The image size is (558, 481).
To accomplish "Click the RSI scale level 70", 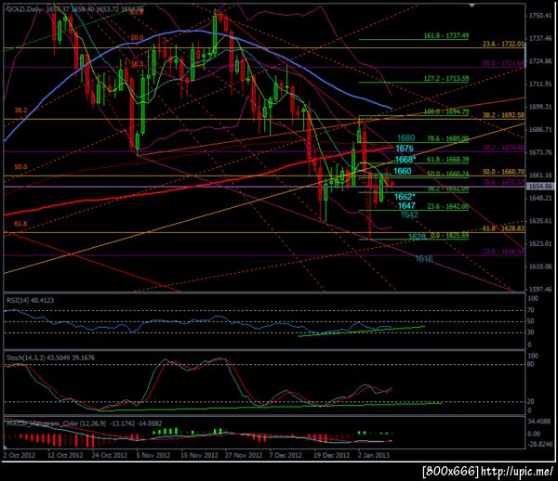I will point(531,310).
